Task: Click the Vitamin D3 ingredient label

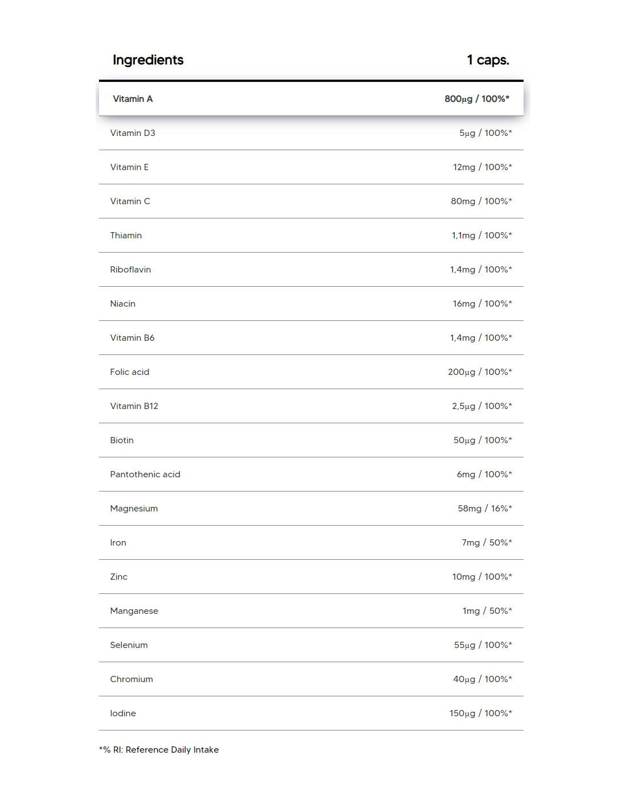Action: [133, 133]
